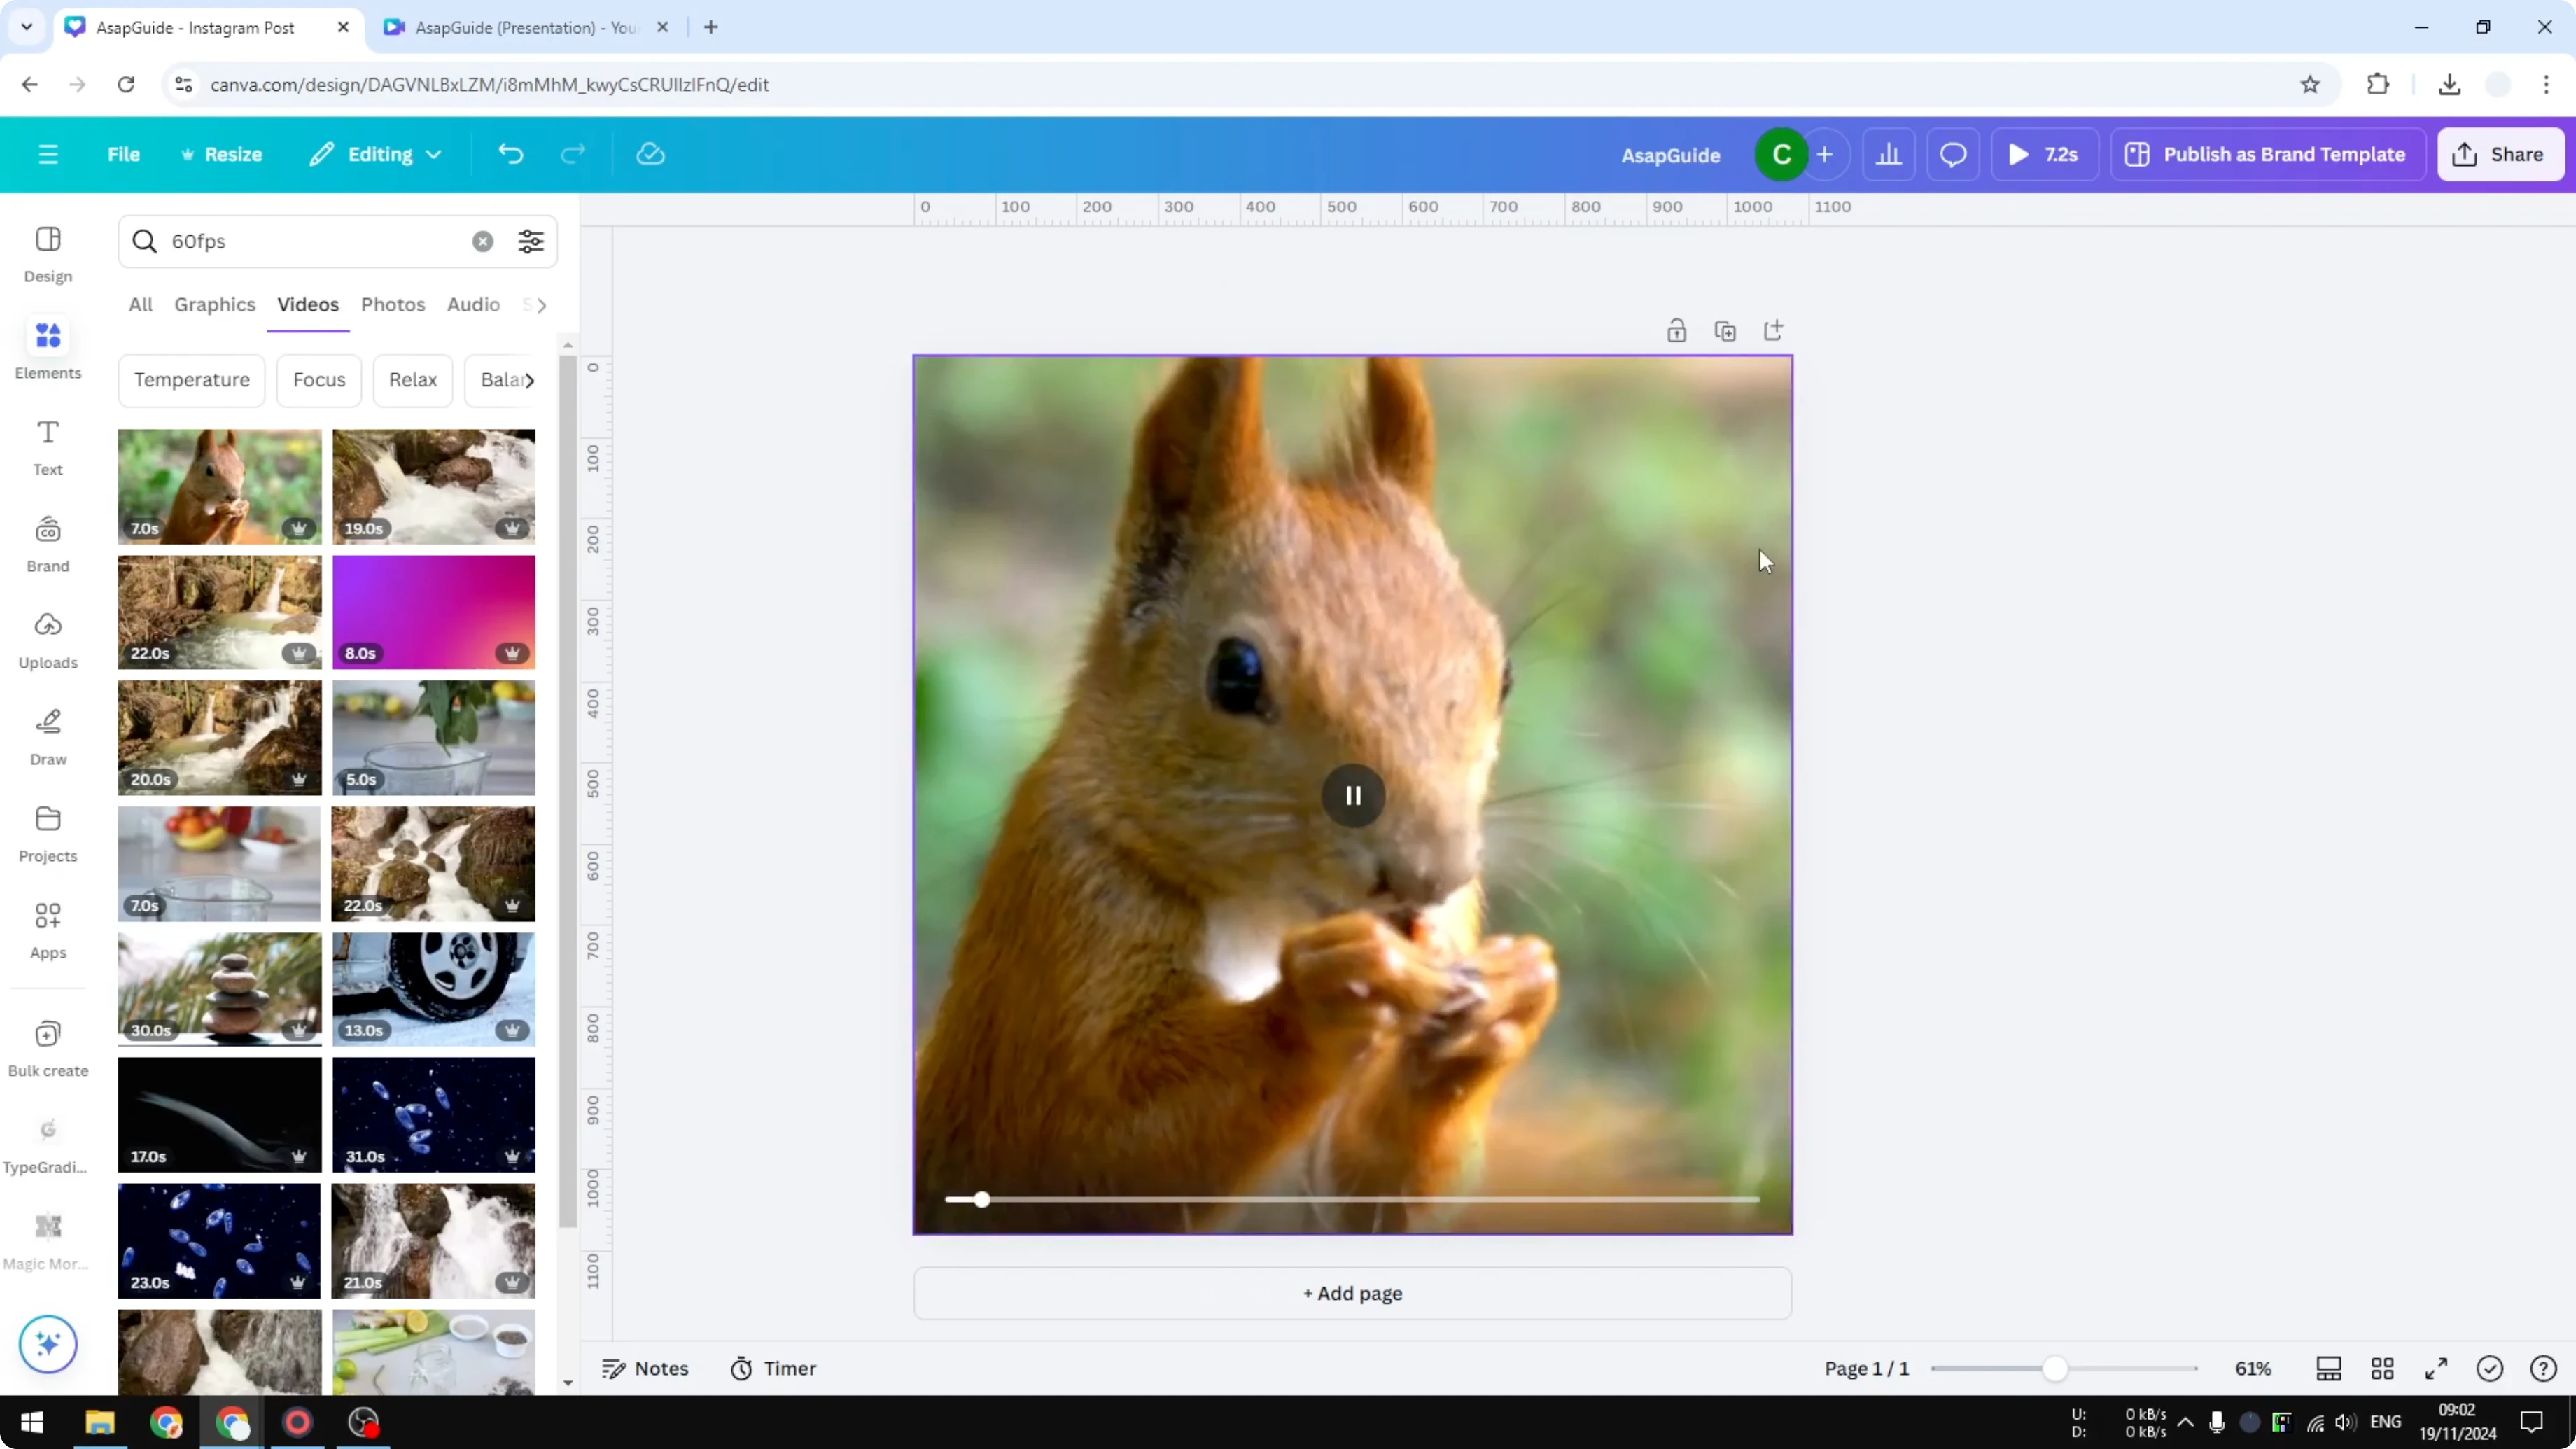
Task: Toggle fullscreen presentation view
Action: [2436, 1368]
